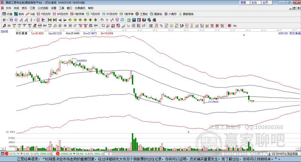Screen dimensions: 301x162
Task: Open the 行情 market quotes view
Action: (x=7, y=14)
